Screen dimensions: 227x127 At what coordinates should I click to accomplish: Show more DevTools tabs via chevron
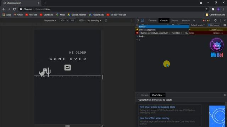194,20
